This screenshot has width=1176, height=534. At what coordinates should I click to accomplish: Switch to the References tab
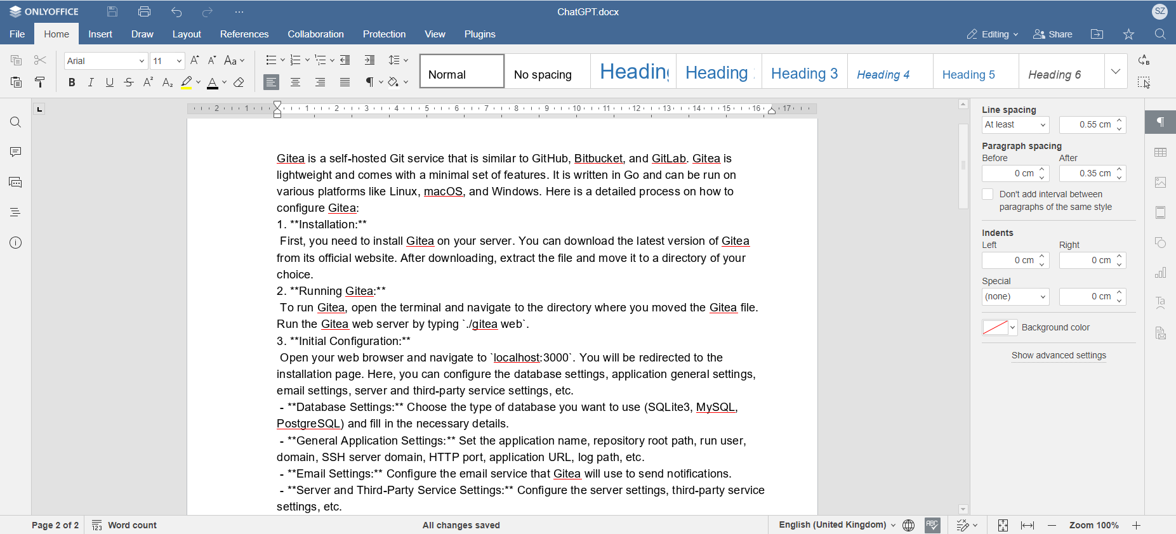pyautogui.click(x=244, y=34)
